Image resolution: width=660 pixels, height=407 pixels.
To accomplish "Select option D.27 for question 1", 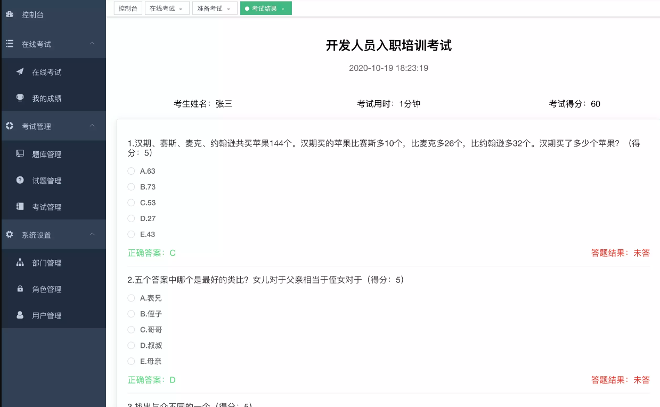I will coord(131,218).
